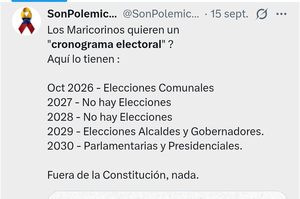Screen dimensions: 300x199
Task: Click the '2029 - Elecciones Alcaldes' text
Action: 114,132
